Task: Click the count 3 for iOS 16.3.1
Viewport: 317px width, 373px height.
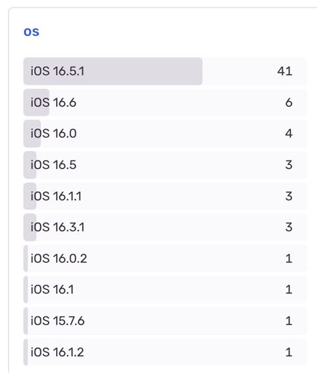Action: point(289,227)
